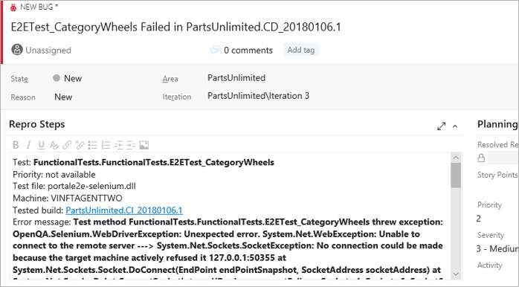Apply underline from the Repro Steps toolbar

41,145
